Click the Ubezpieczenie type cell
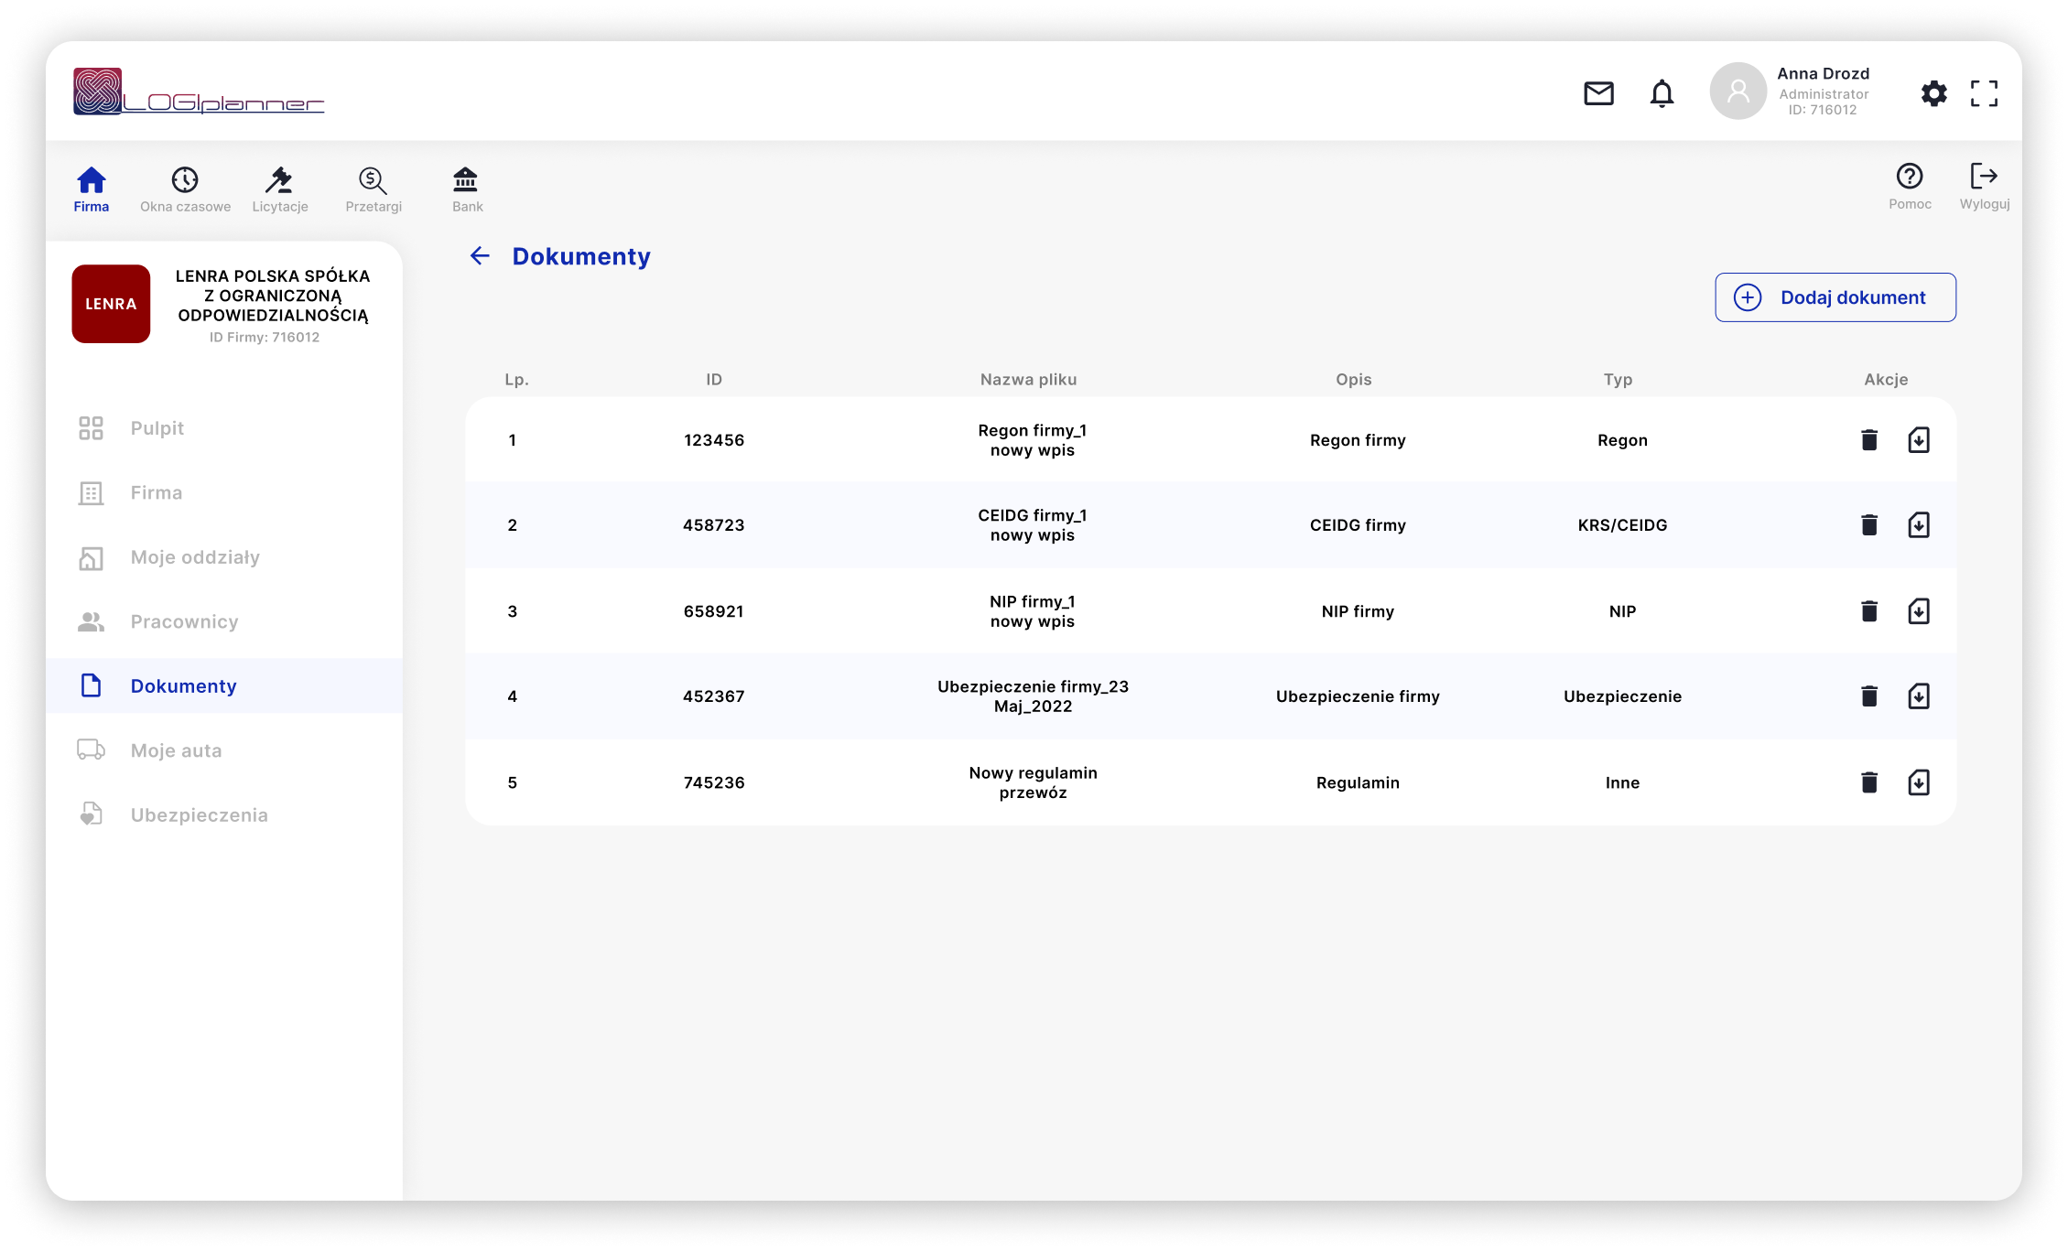The width and height of the screenshot is (2068, 1251). point(1622,696)
